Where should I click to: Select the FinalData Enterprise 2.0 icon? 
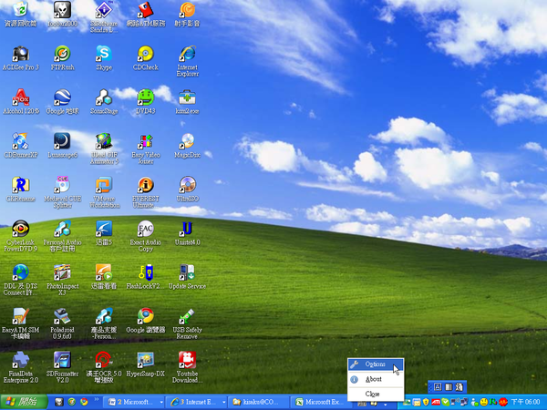coord(21,368)
